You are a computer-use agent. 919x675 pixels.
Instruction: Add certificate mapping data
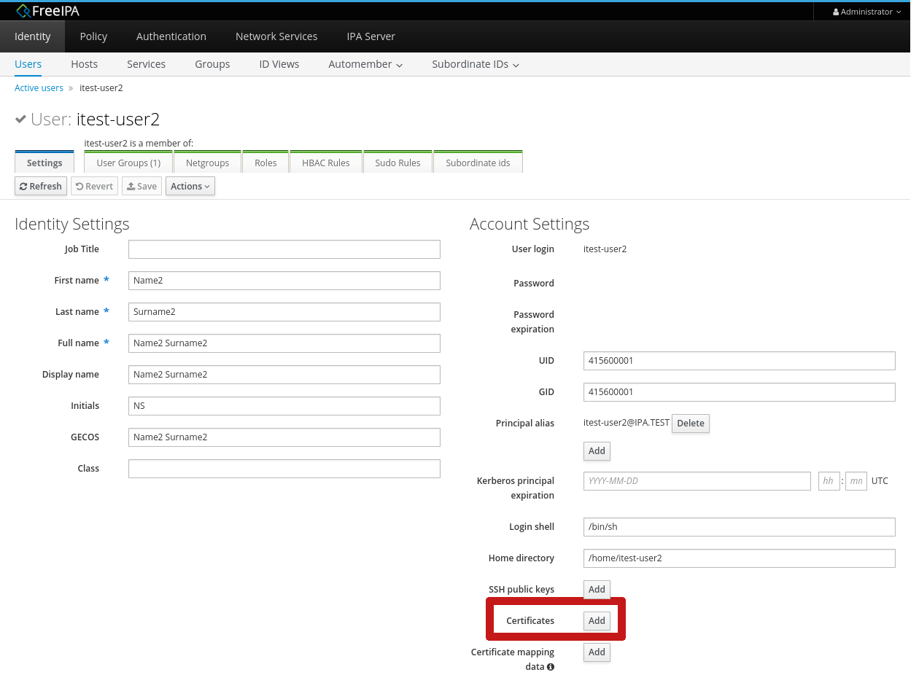597,652
